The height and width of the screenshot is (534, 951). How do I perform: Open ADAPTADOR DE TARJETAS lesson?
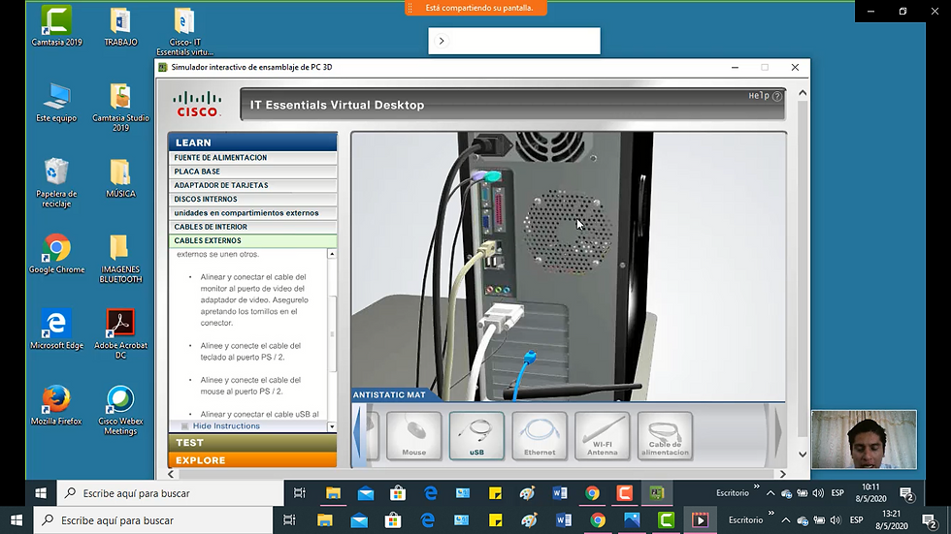[x=252, y=185]
